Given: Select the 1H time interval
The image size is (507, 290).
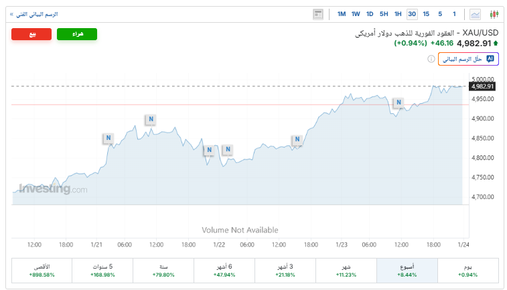Looking at the screenshot, I should 398,14.
